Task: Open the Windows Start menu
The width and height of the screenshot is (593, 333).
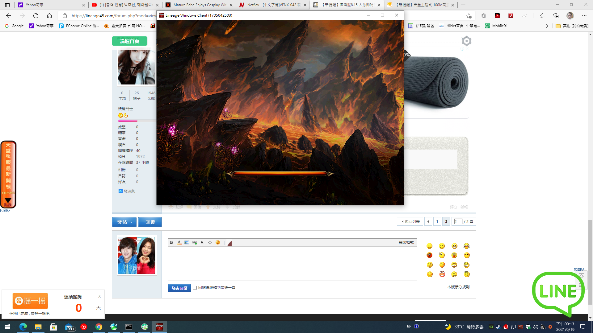Action: pos(7,327)
